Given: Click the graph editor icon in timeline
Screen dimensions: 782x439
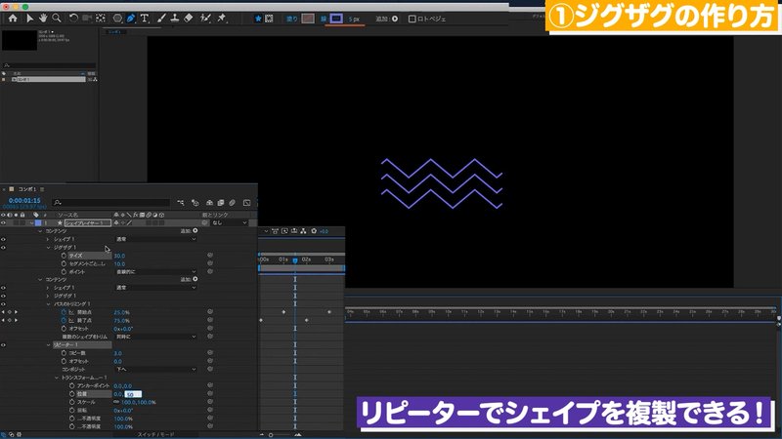Looking at the screenshot, I should (x=246, y=203).
